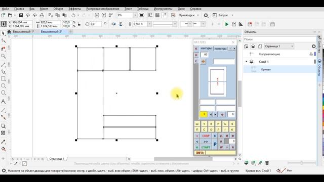Toggle the lock on Направляющие layer
This screenshot has width=324, height=182.
tap(311, 54)
